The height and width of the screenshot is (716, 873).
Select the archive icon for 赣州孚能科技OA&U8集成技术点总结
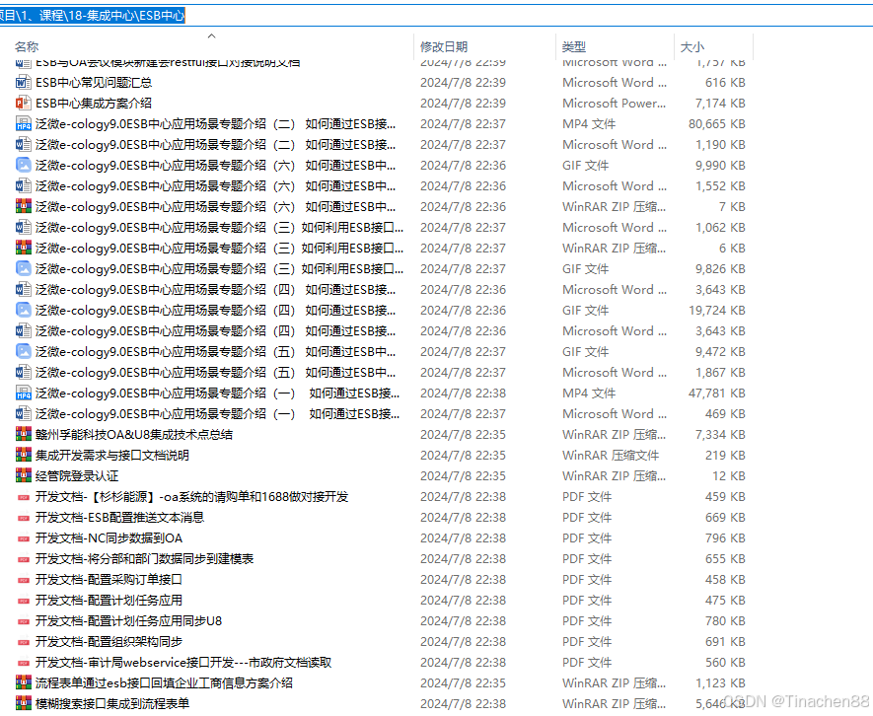click(x=24, y=435)
